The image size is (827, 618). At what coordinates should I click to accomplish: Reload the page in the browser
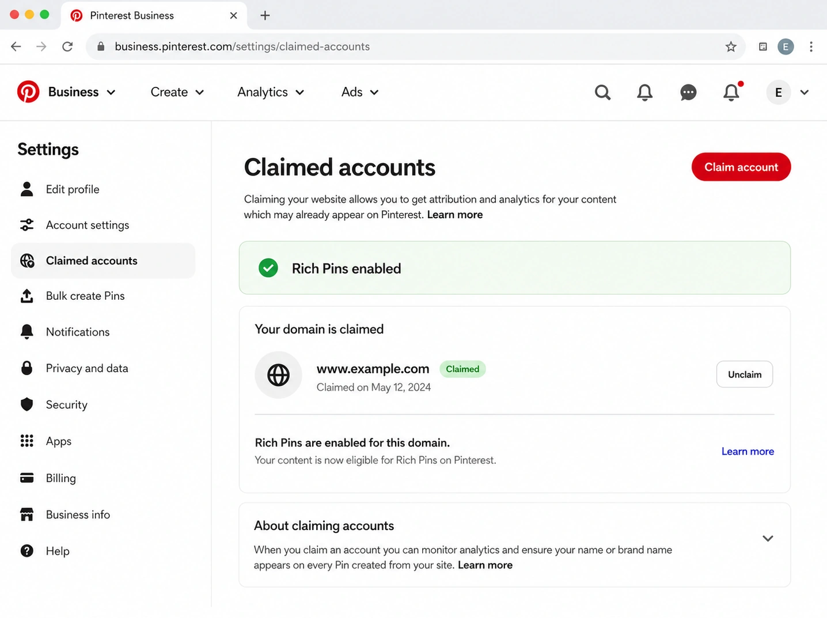tap(67, 47)
